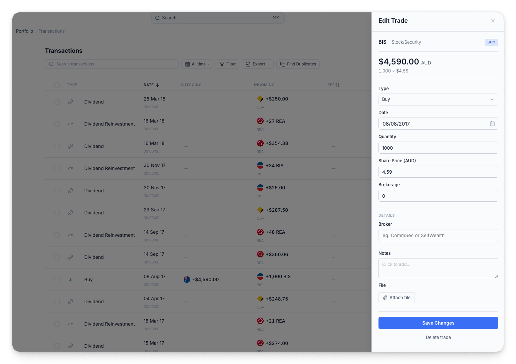Viewport: 516px width, 364px height.
Task: Click the BIS logo next to +$25.00
Action: 260,188
